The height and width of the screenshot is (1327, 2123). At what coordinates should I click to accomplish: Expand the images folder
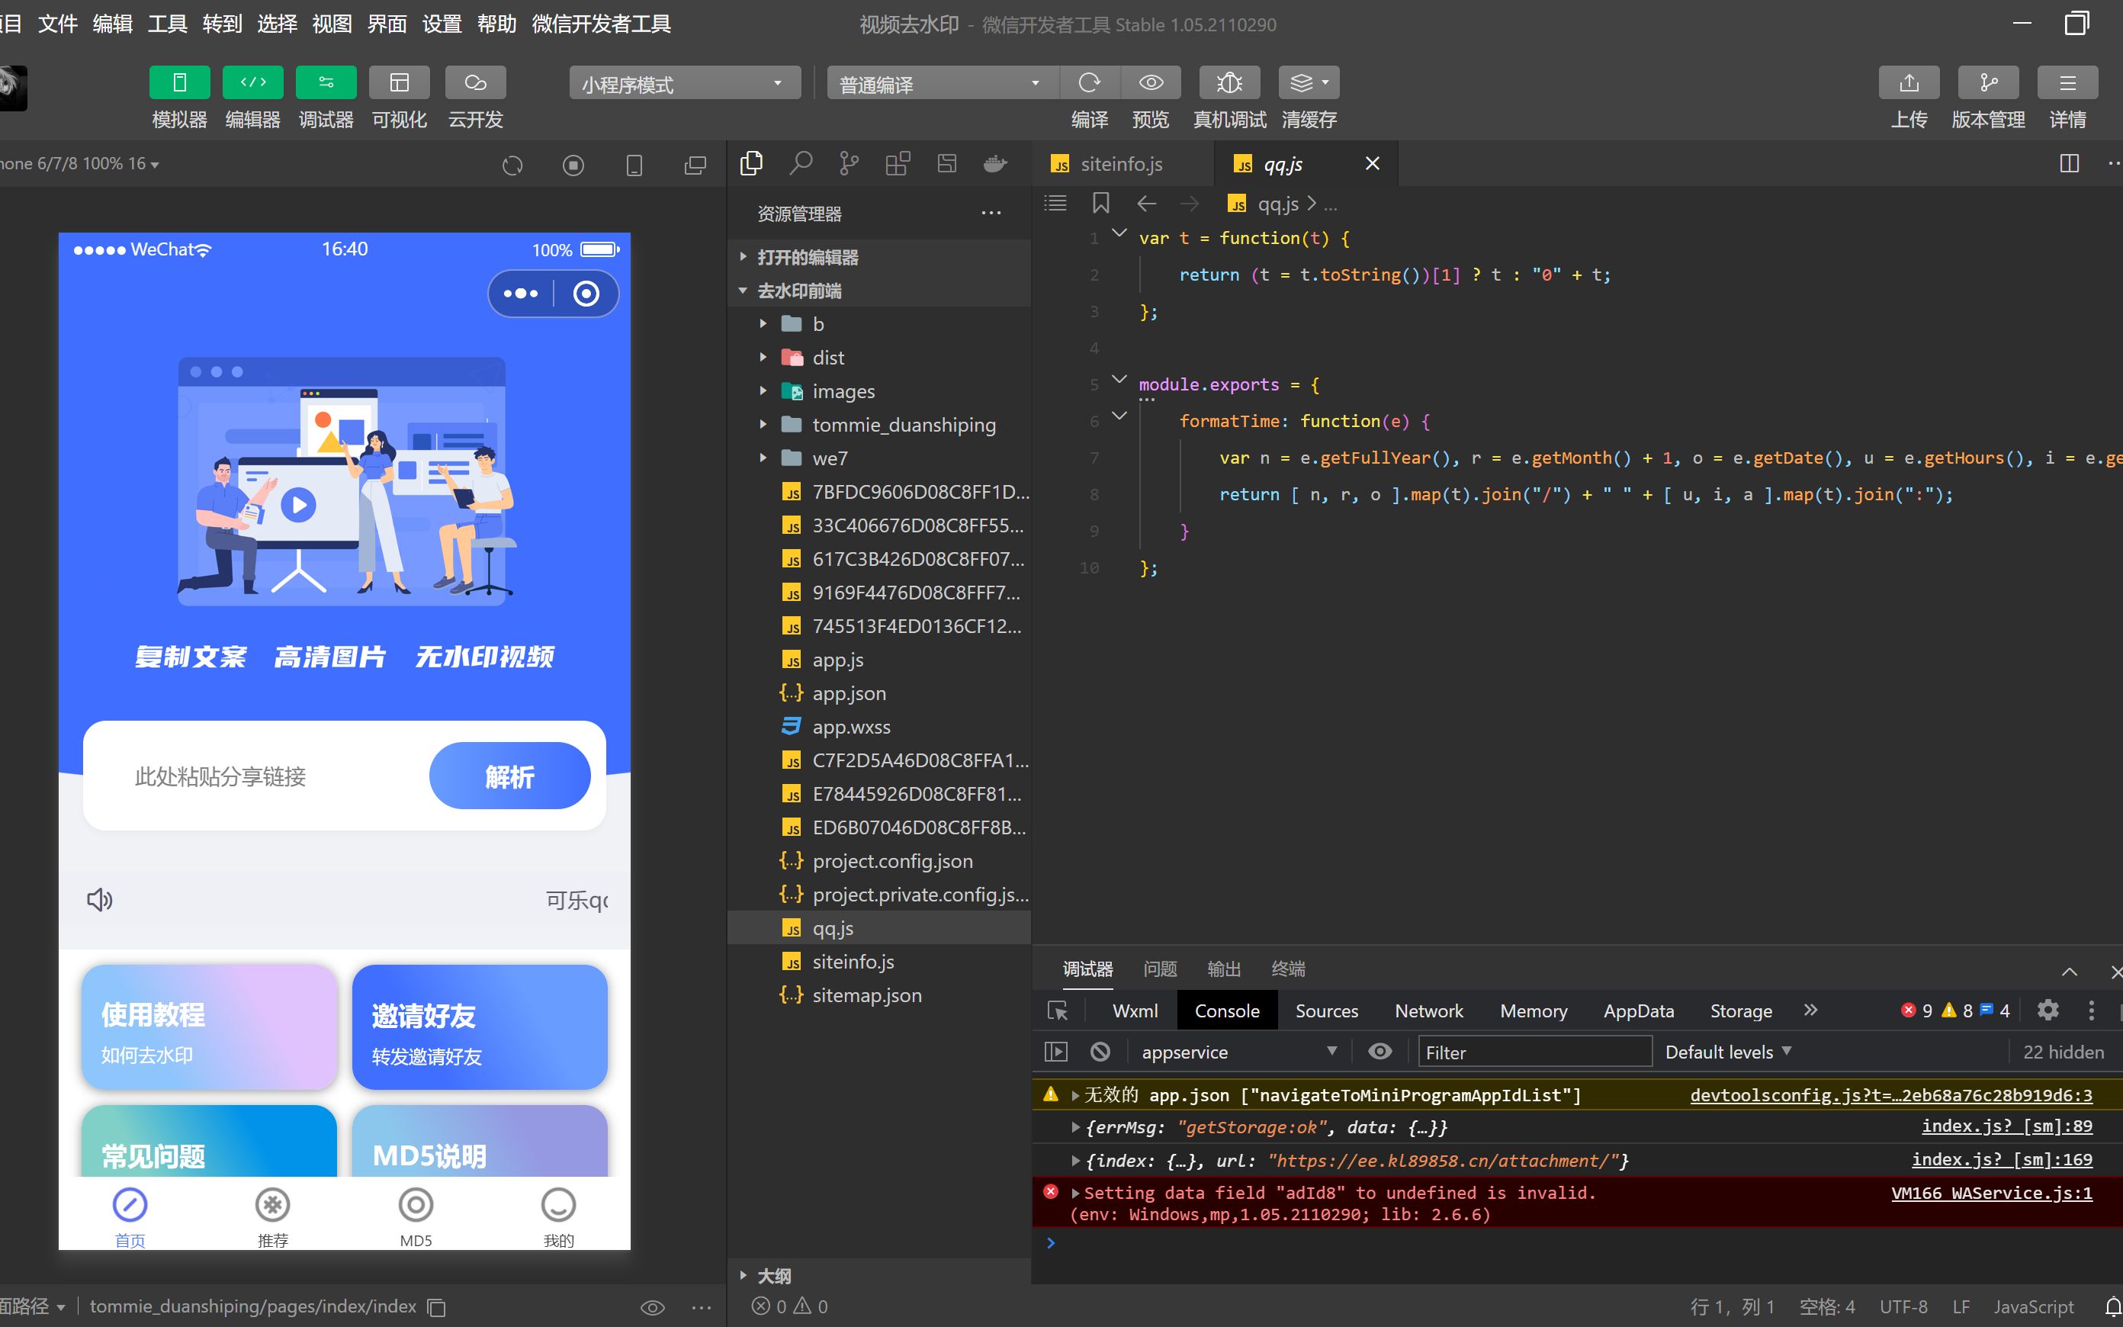point(879,391)
